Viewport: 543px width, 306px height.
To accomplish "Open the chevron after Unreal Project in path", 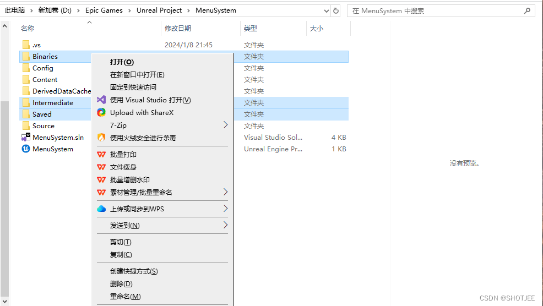I will click(x=188, y=10).
